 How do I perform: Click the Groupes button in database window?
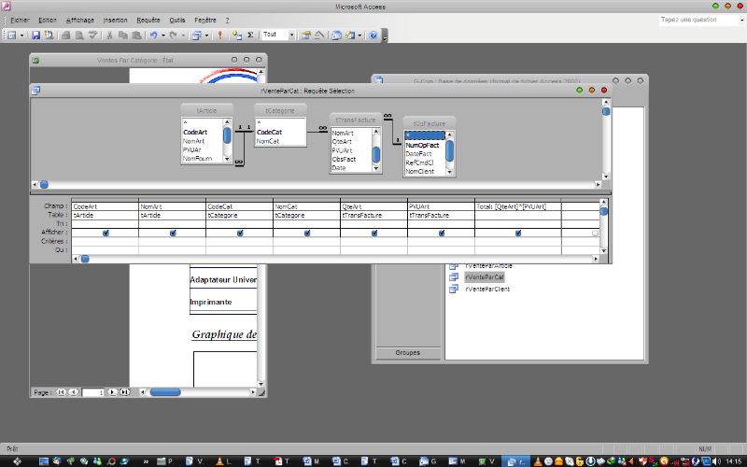click(x=406, y=354)
